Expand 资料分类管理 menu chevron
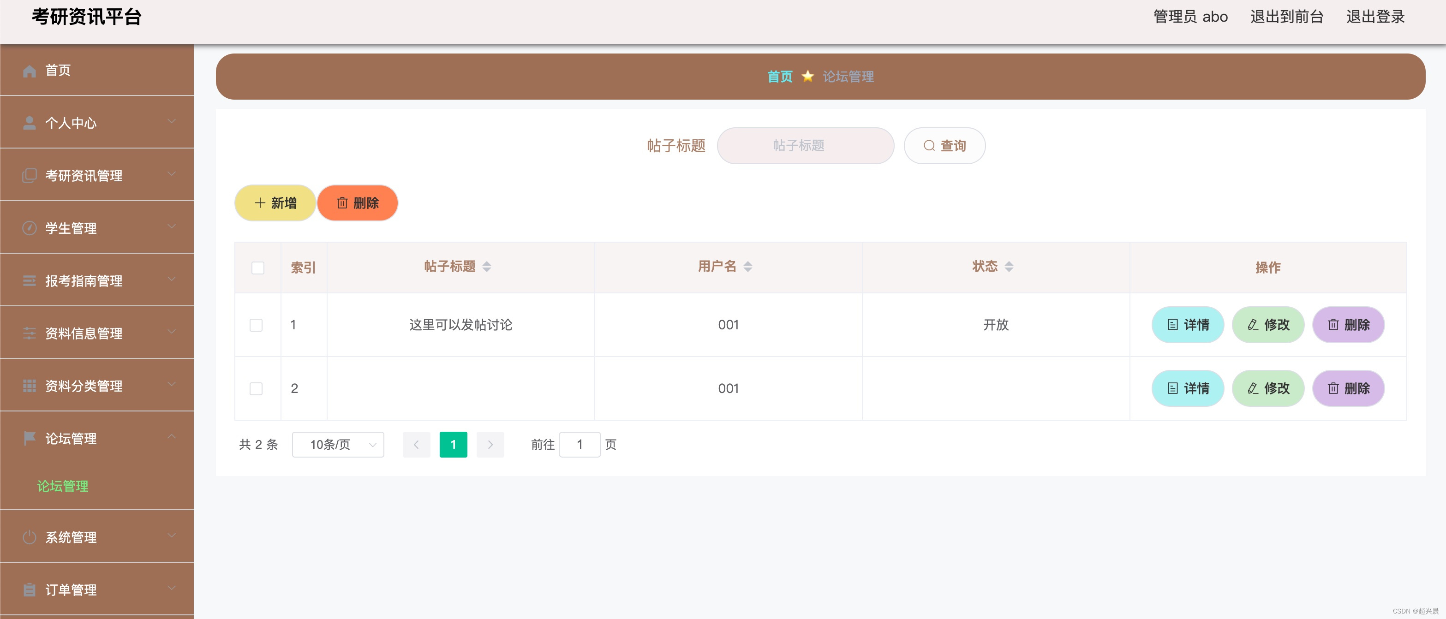This screenshot has height=619, width=1446. 172,384
